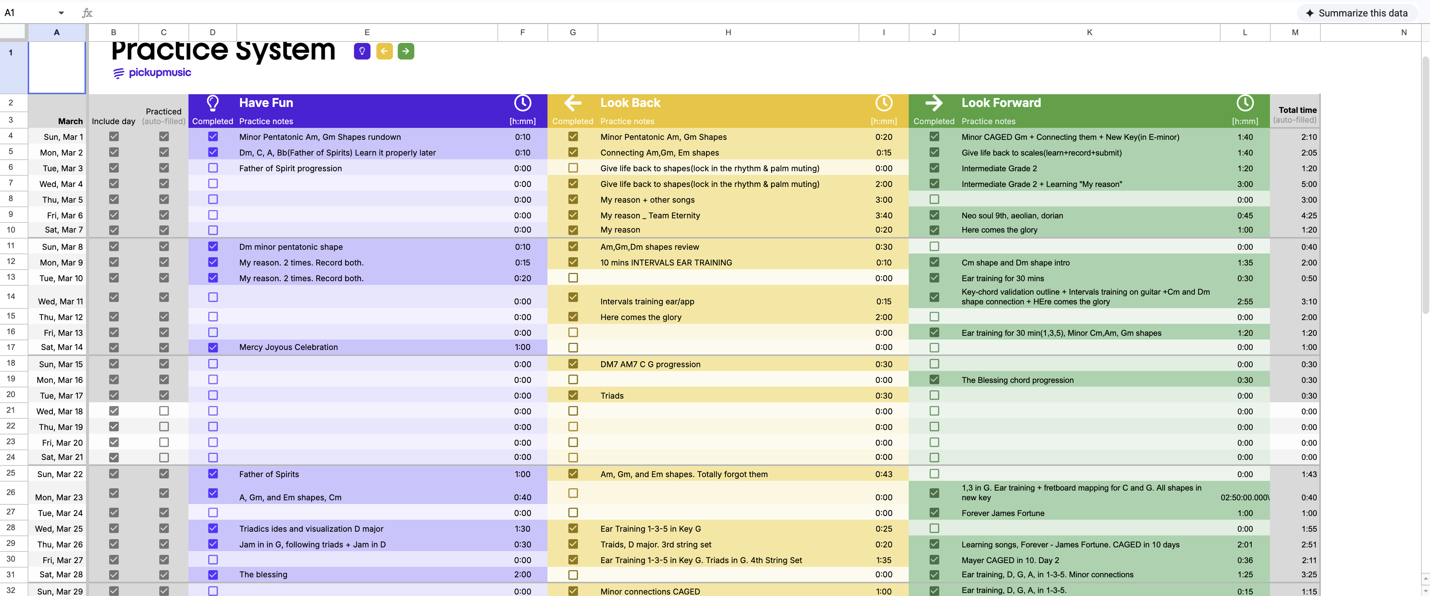
Task: Click cell 'Forever James Fortune'
Action: point(1089,513)
